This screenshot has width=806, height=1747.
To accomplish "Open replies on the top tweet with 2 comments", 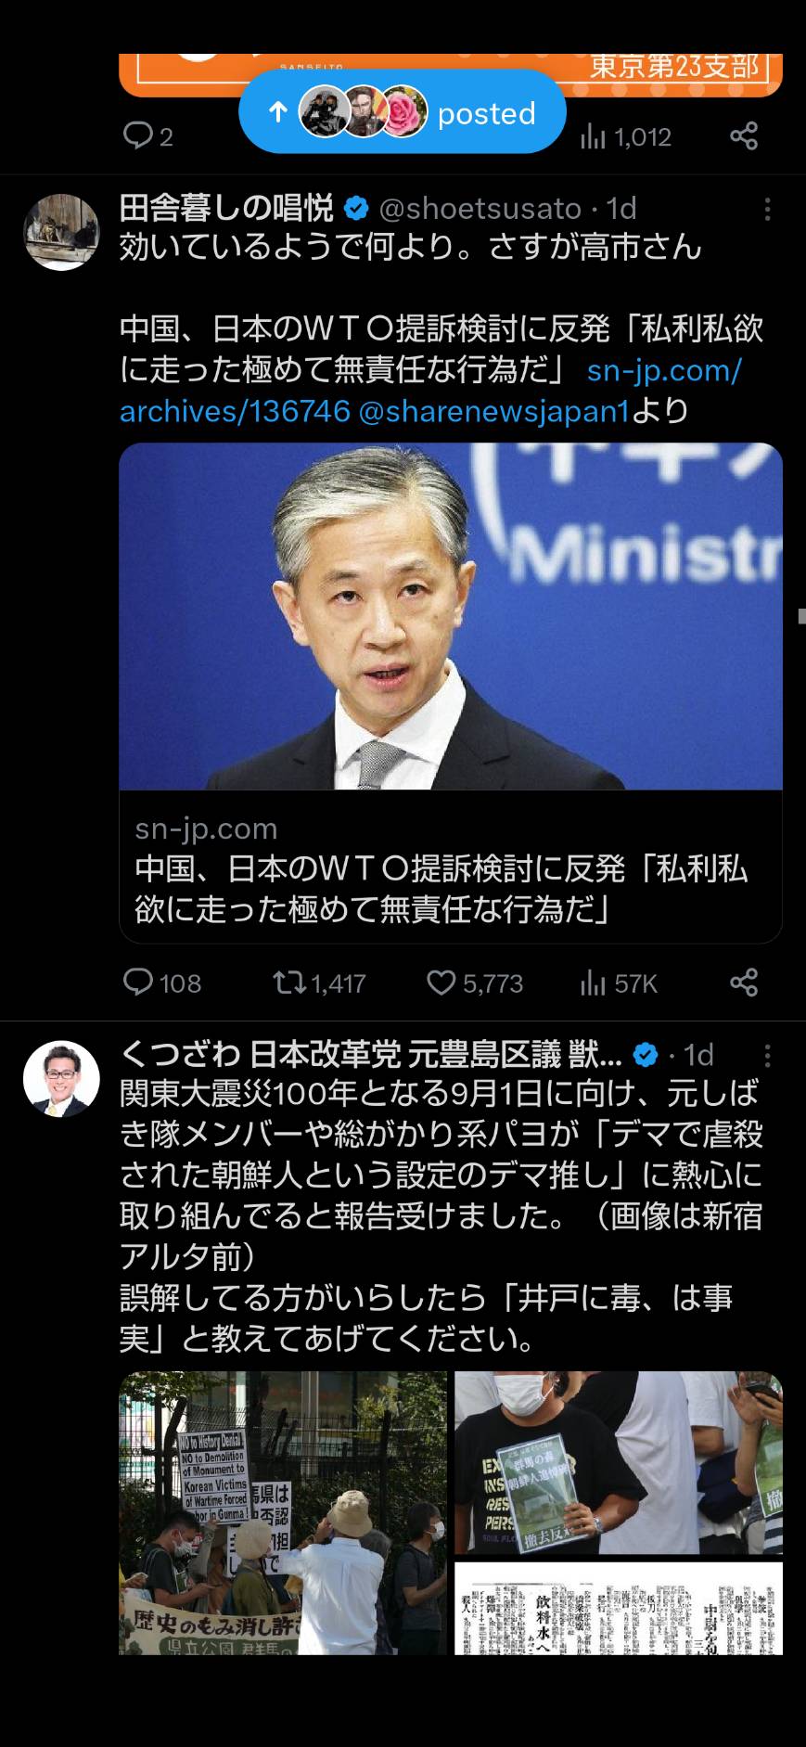I will pos(148,136).
